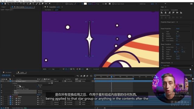Switch to Gas Giants timeline tab
Image resolution: width=194 pixels, height=109 pixels.
8,72
